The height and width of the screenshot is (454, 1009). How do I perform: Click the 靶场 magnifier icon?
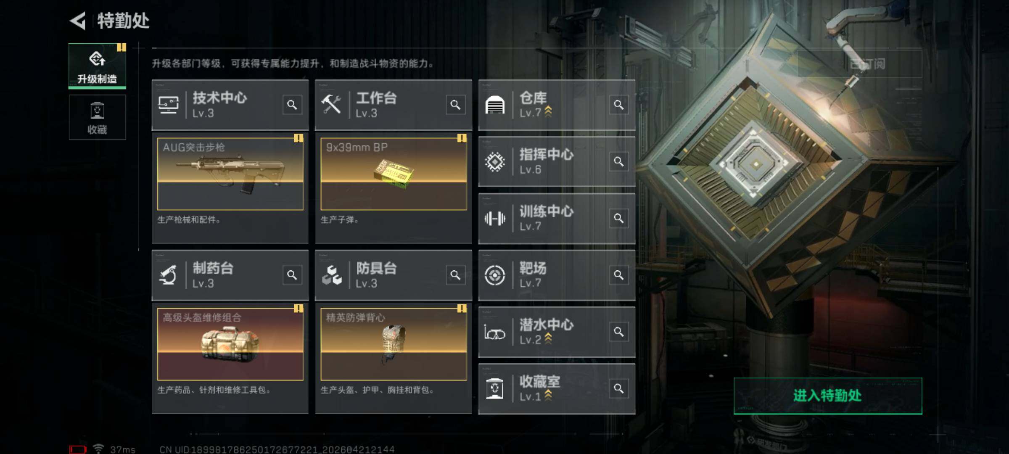pyautogui.click(x=619, y=275)
